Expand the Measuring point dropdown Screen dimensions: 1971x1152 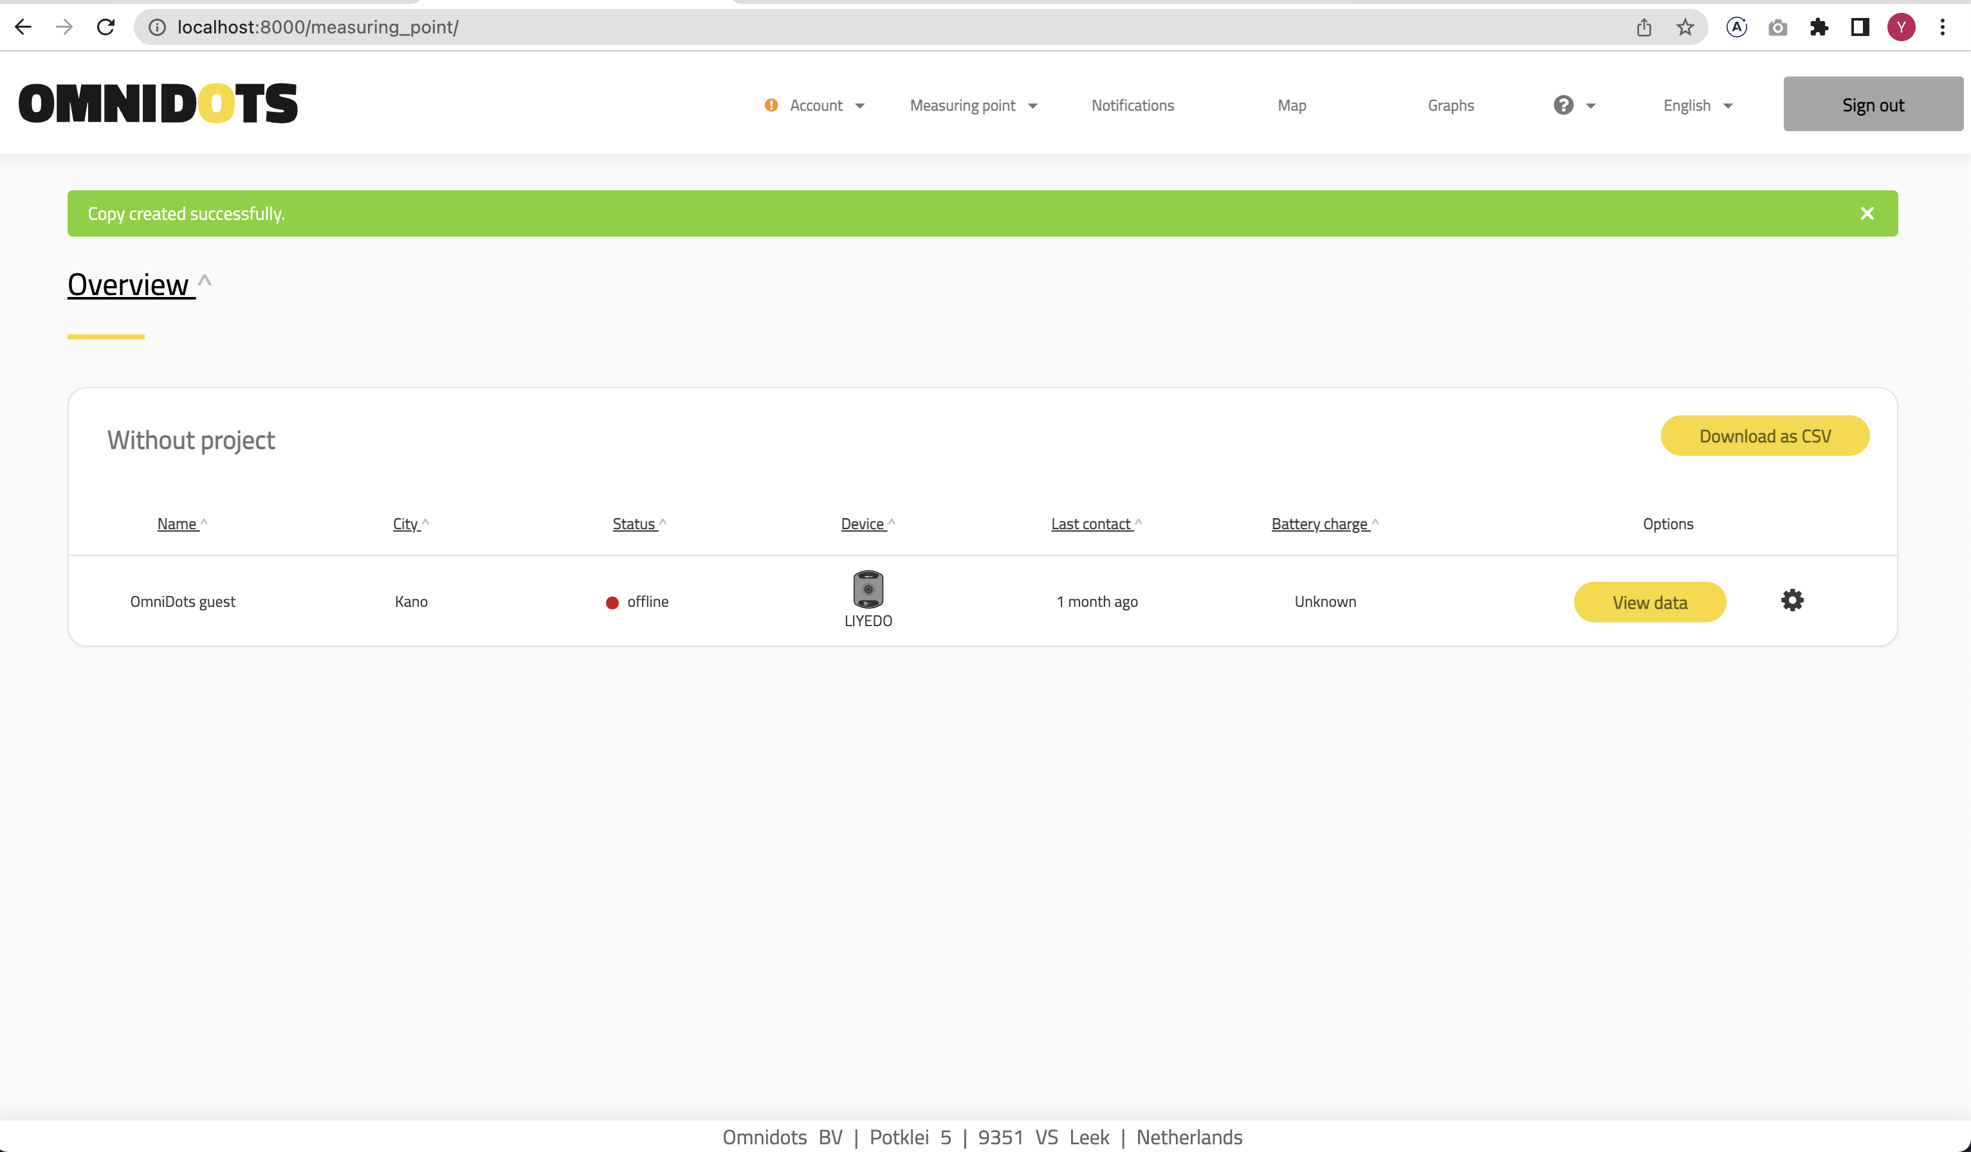974,105
